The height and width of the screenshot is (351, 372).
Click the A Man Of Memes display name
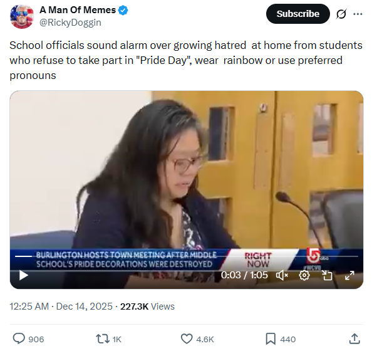(78, 10)
